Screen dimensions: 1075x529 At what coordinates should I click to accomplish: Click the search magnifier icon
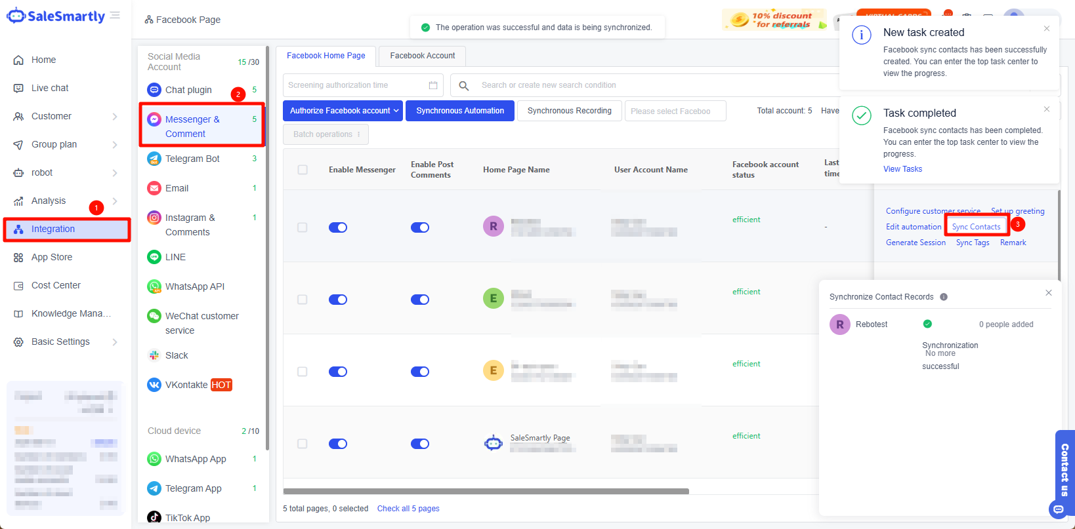(x=464, y=85)
